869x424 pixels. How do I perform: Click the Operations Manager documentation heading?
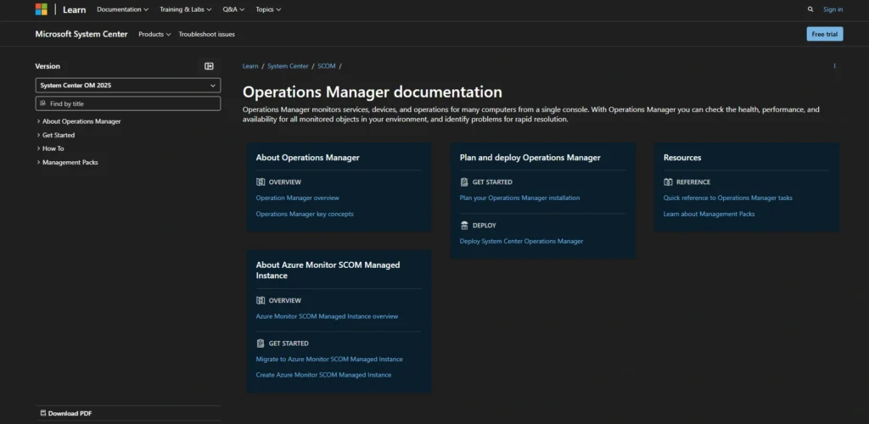point(373,92)
